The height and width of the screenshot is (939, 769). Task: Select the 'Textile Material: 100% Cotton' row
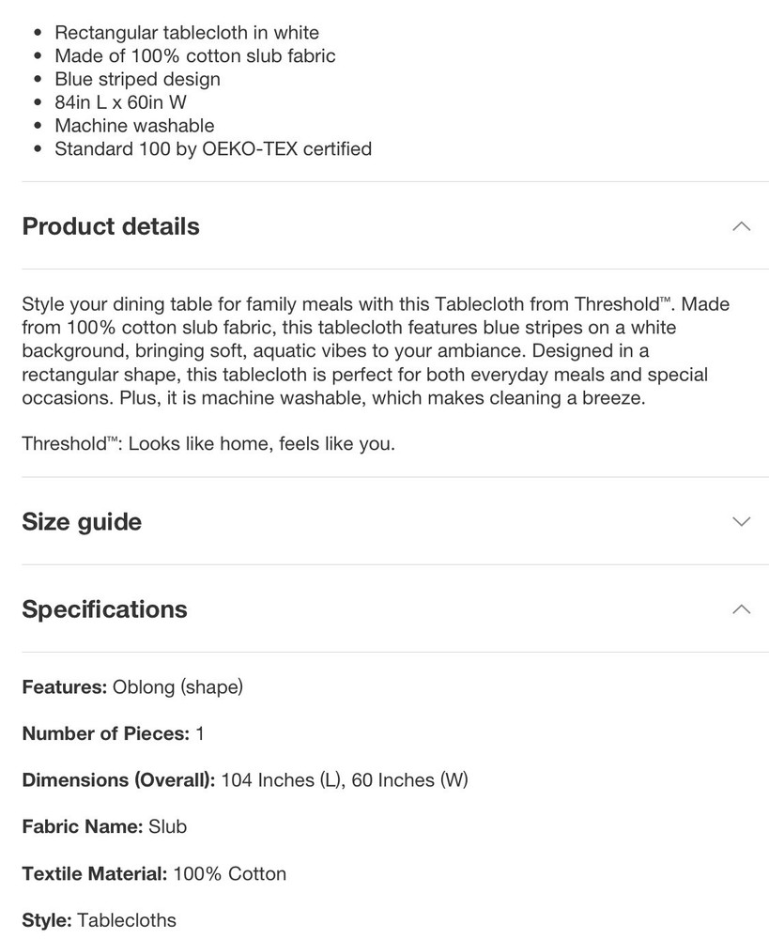click(154, 873)
